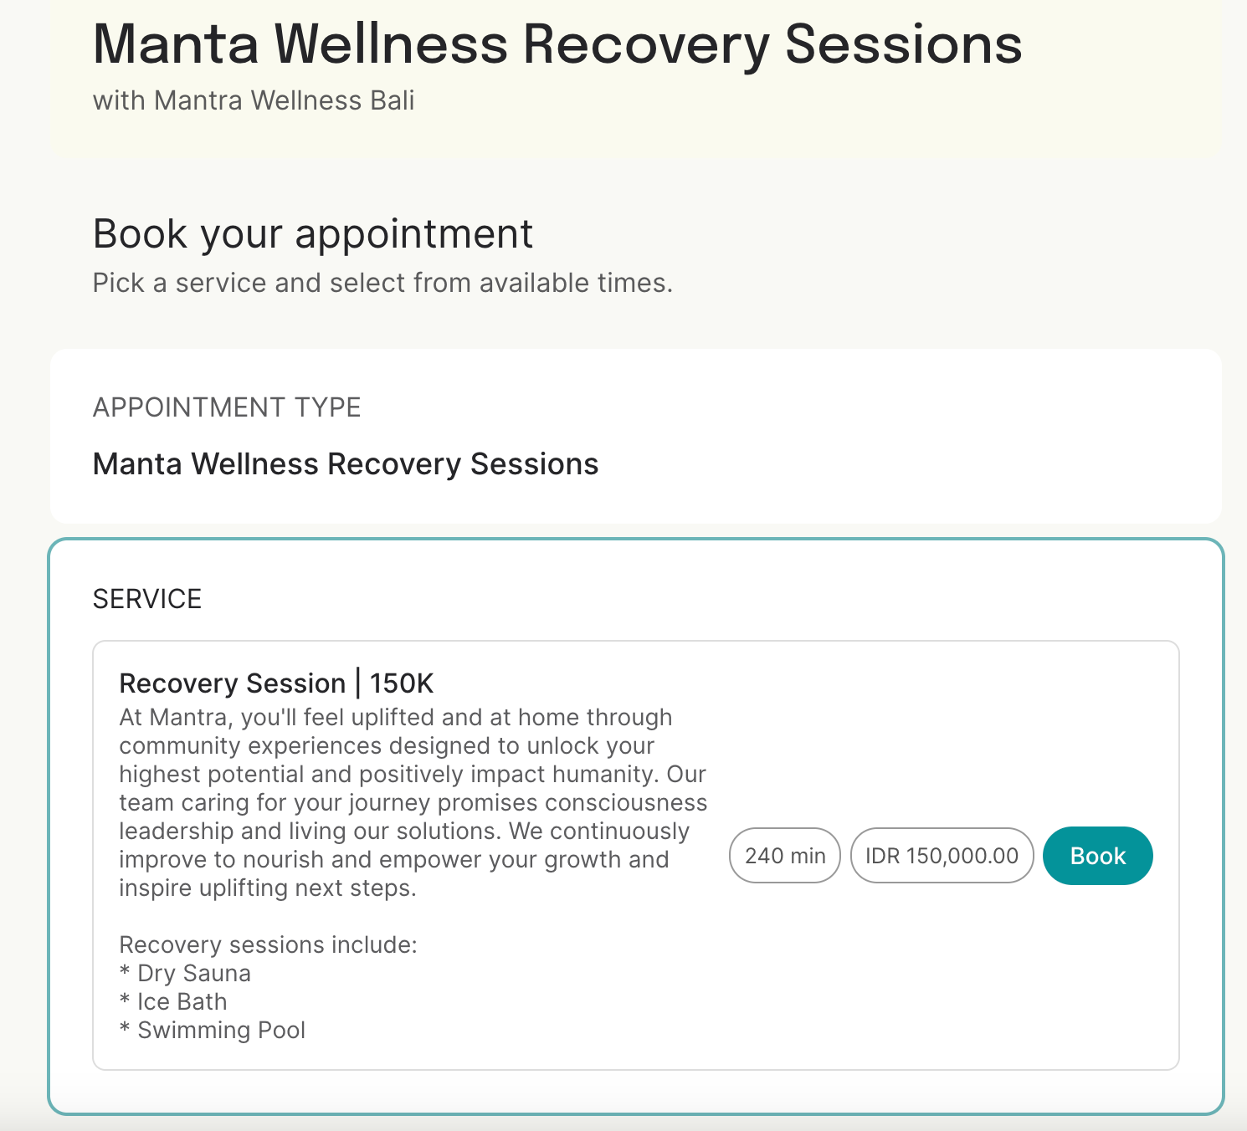Click "team caring for your journey" description line
Image resolution: width=1247 pixels, height=1131 pixels.
pos(413,802)
